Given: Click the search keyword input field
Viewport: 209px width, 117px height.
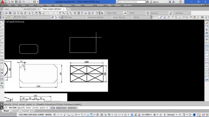Looking at the screenshot, I should (x=132, y=2).
